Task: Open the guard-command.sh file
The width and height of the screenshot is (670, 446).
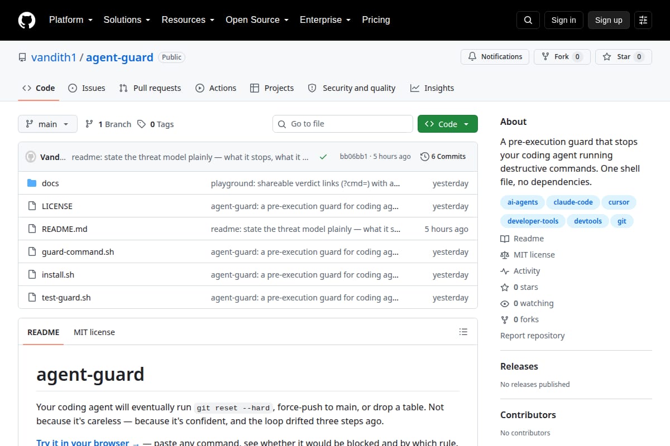Action: coord(78,252)
